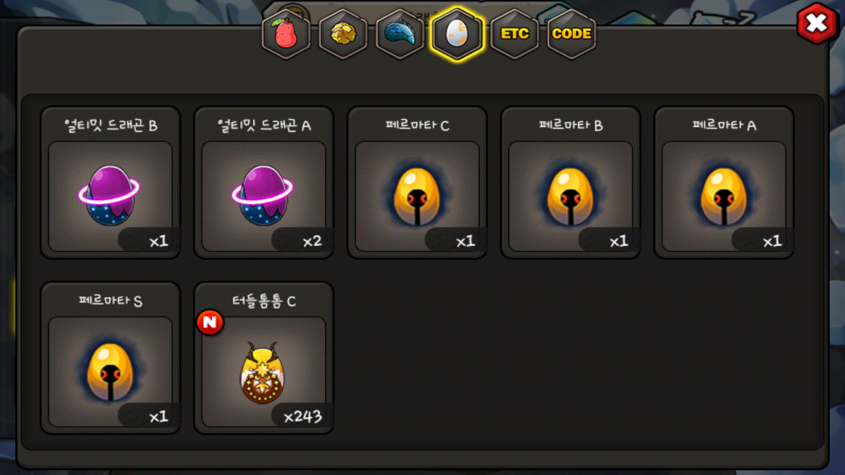The height and width of the screenshot is (475, 845).
Task: Pick the 페르마타 S egg
Action: coord(110,358)
